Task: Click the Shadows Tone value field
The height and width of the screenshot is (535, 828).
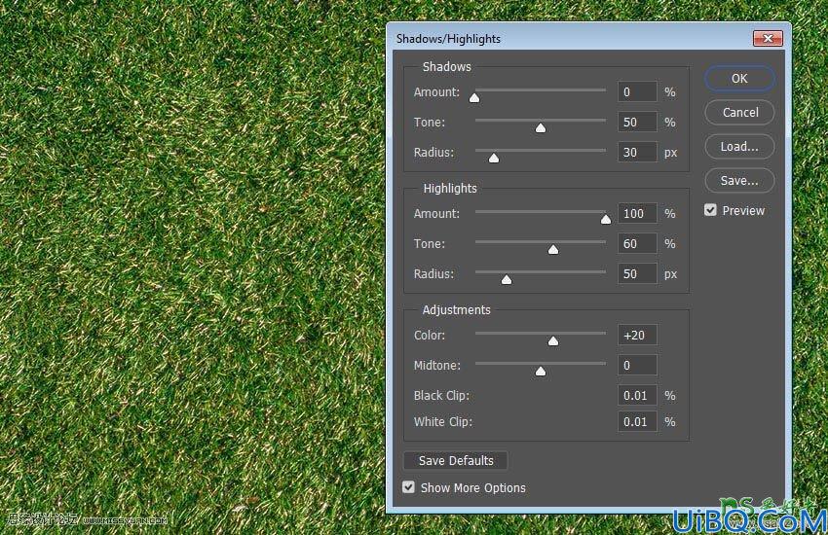Action: pos(637,123)
